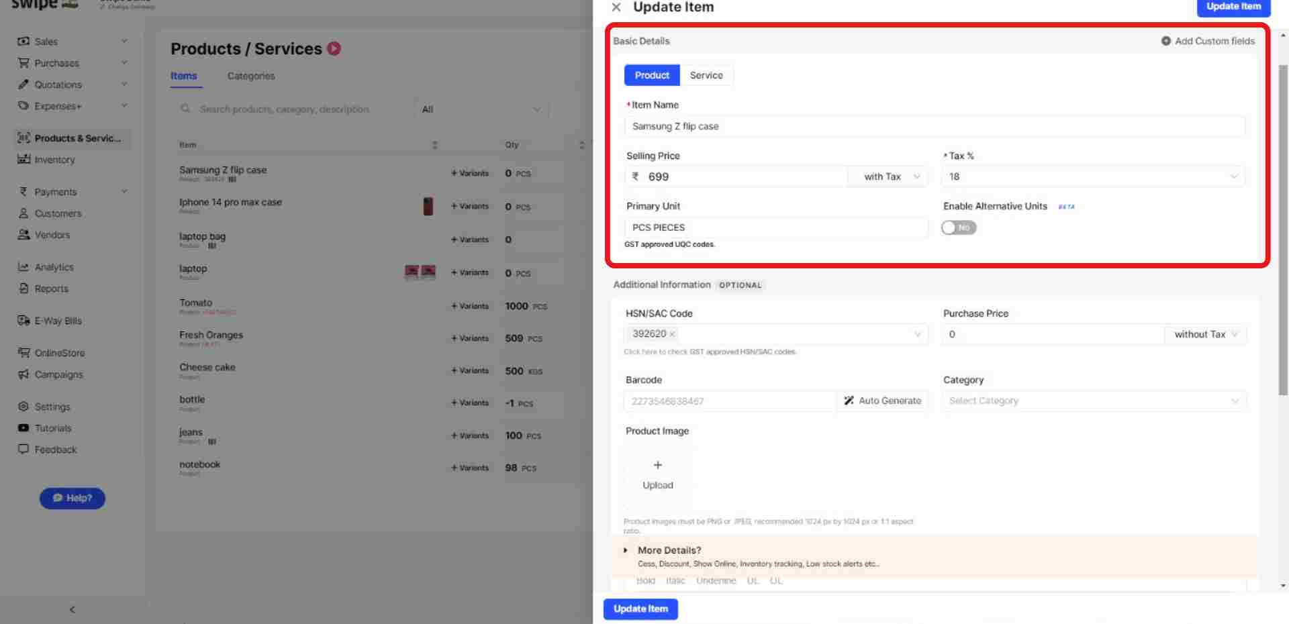Open the without Tax dropdown
This screenshot has height=624, width=1289.
click(1206, 334)
